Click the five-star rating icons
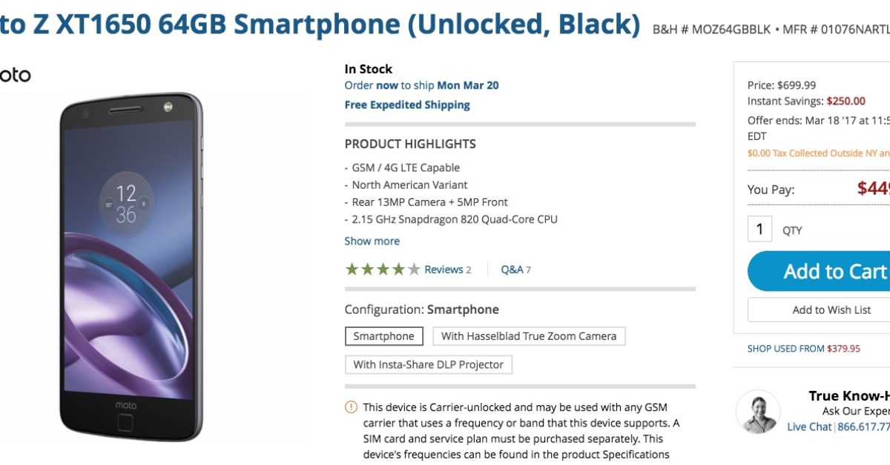 point(383,270)
